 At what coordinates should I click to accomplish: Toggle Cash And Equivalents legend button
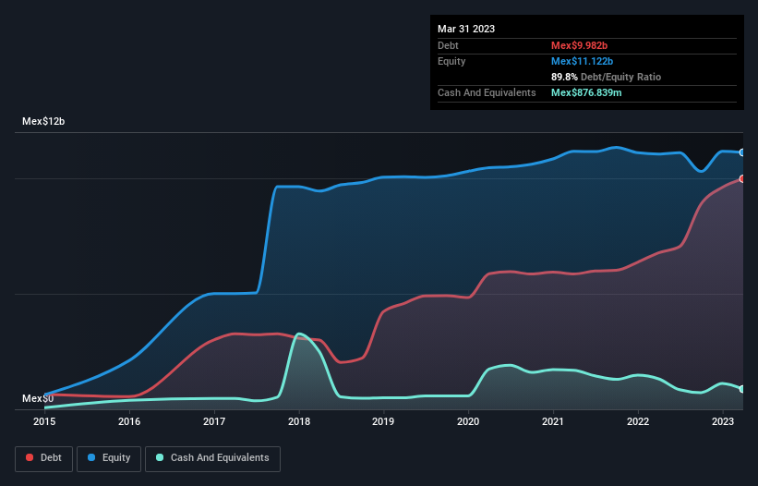[x=212, y=458]
